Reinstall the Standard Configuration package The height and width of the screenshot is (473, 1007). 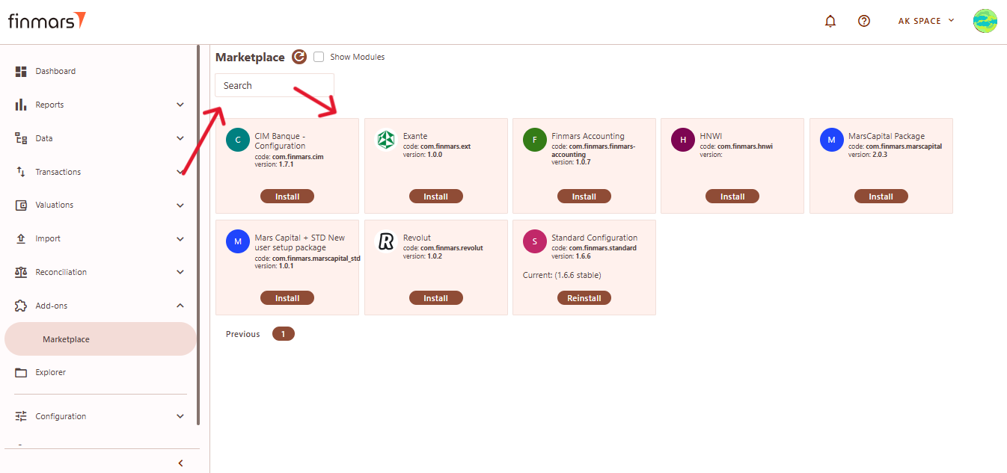(584, 298)
